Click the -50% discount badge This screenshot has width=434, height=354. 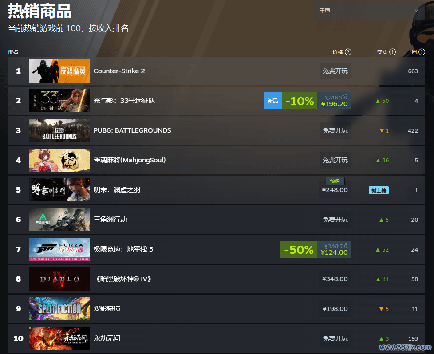(x=299, y=249)
